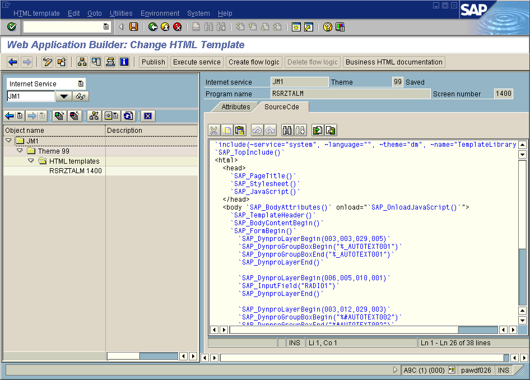The height and width of the screenshot is (380, 530).
Task: Collapse the Theme 99 folder node
Action: pyautogui.click(x=20, y=151)
